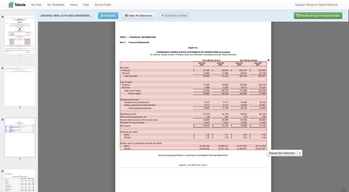The height and width of the screenshot is (192, 349).
Task: Click the 'Gross margin' row label
Action: [134, 93]
